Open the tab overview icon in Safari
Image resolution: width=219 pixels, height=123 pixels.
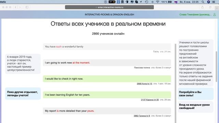coord(210,7)
